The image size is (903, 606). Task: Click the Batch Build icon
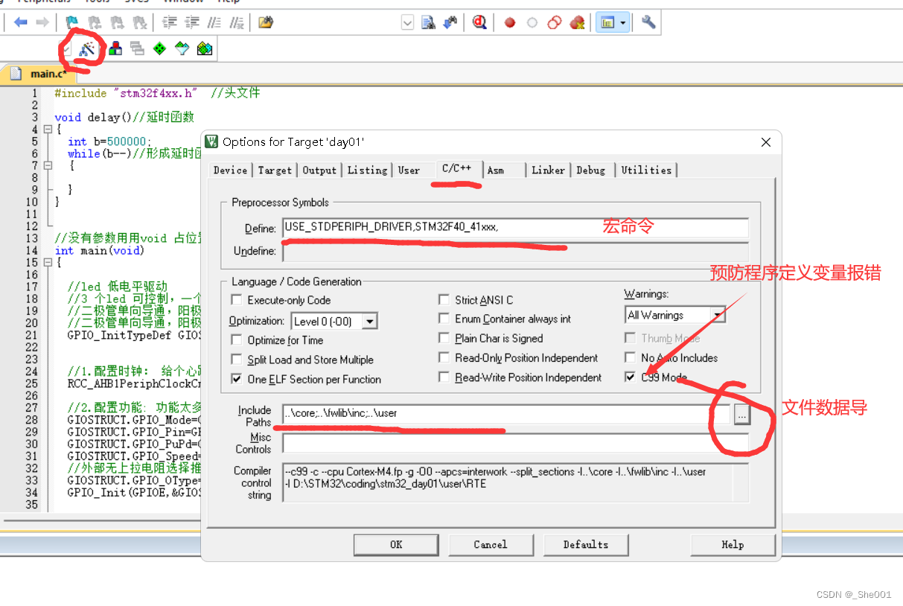tap(136, 48)
